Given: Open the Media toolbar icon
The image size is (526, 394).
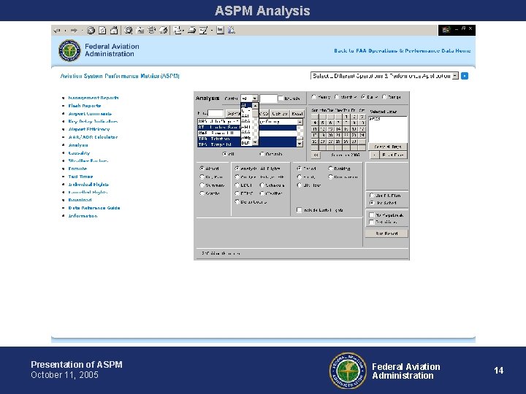Looking at the screenshot, I should (152, 31).
